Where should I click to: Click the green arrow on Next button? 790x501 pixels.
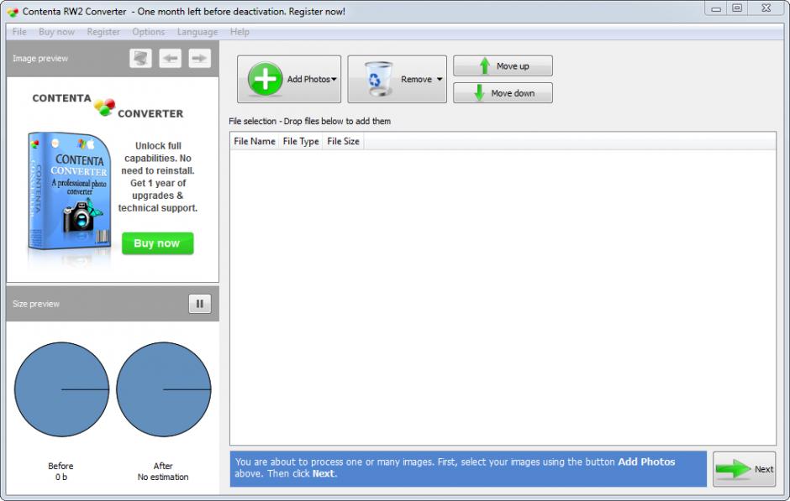734,469
